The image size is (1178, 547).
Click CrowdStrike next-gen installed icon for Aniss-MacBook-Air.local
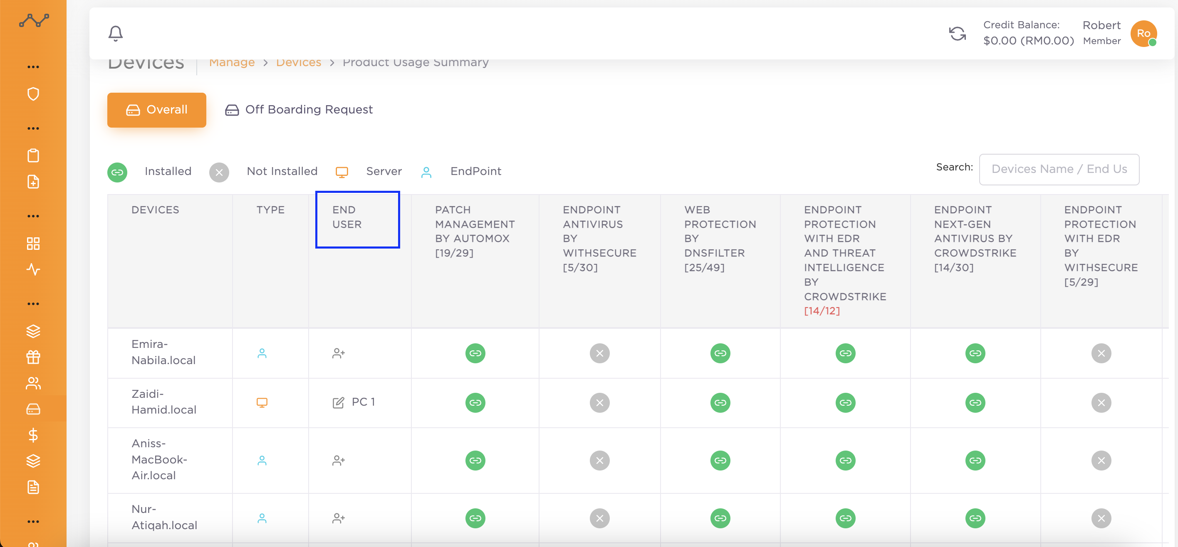click(x=975, y=460)
